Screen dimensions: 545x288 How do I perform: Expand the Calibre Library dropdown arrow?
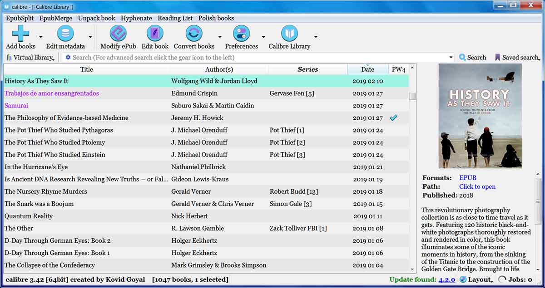point(316,37)
